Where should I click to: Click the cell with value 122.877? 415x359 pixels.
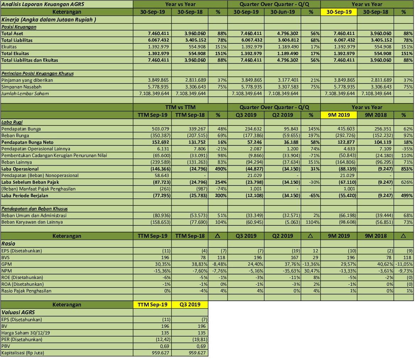point(339,142)
